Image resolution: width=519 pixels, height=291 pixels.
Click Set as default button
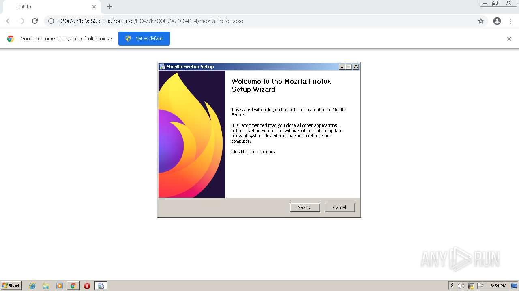tap(144, 38)
